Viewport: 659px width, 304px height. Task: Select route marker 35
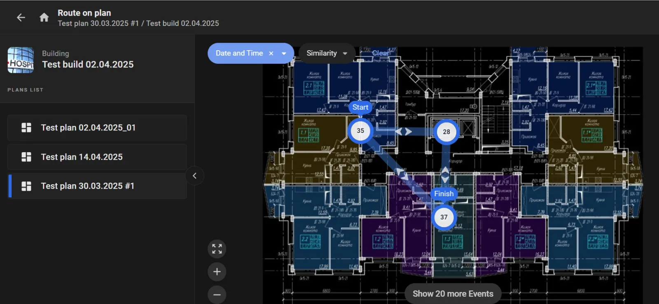pyautogui.click(x=360, y=131)
